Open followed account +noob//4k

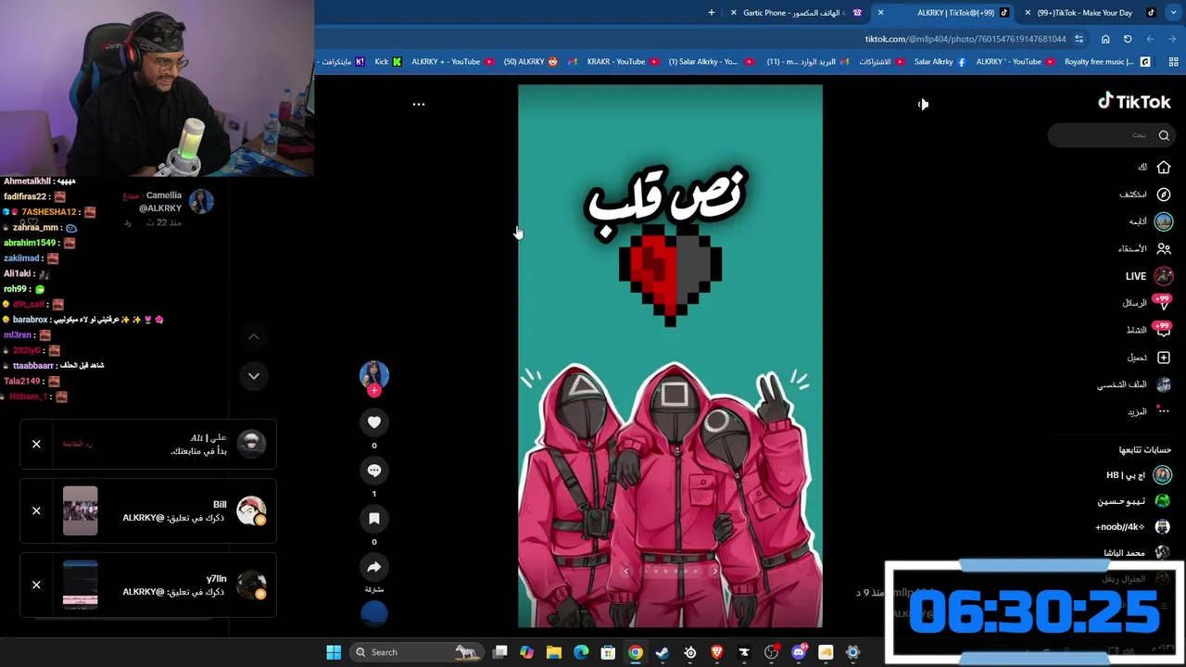pos(1133,526)
